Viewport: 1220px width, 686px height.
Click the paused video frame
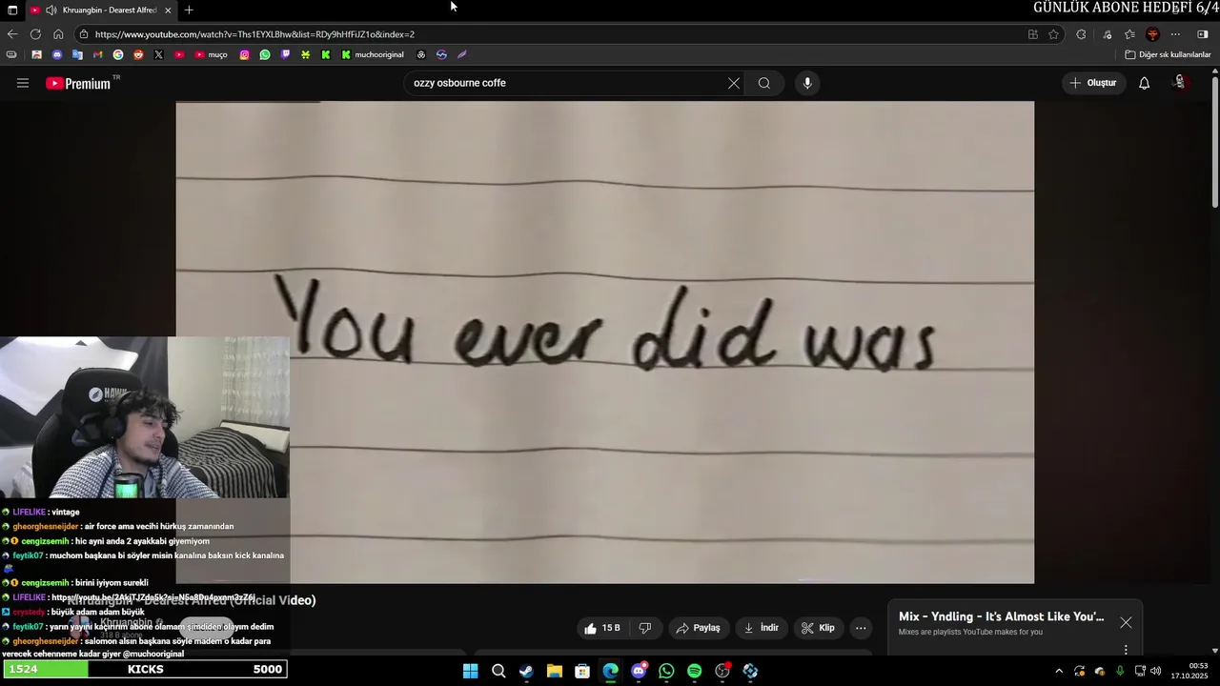coord(605,342)
